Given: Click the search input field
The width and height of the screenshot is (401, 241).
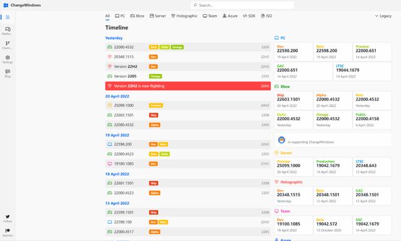Looking at the screenshot, I should (242, 5).
